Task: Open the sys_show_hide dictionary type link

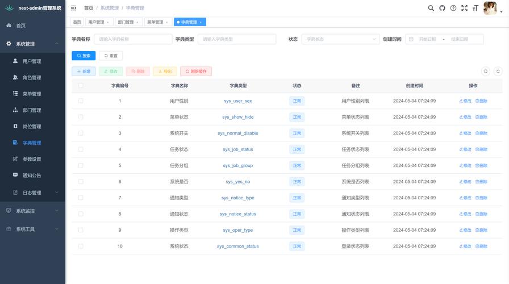Action: [x=238, y=117]
